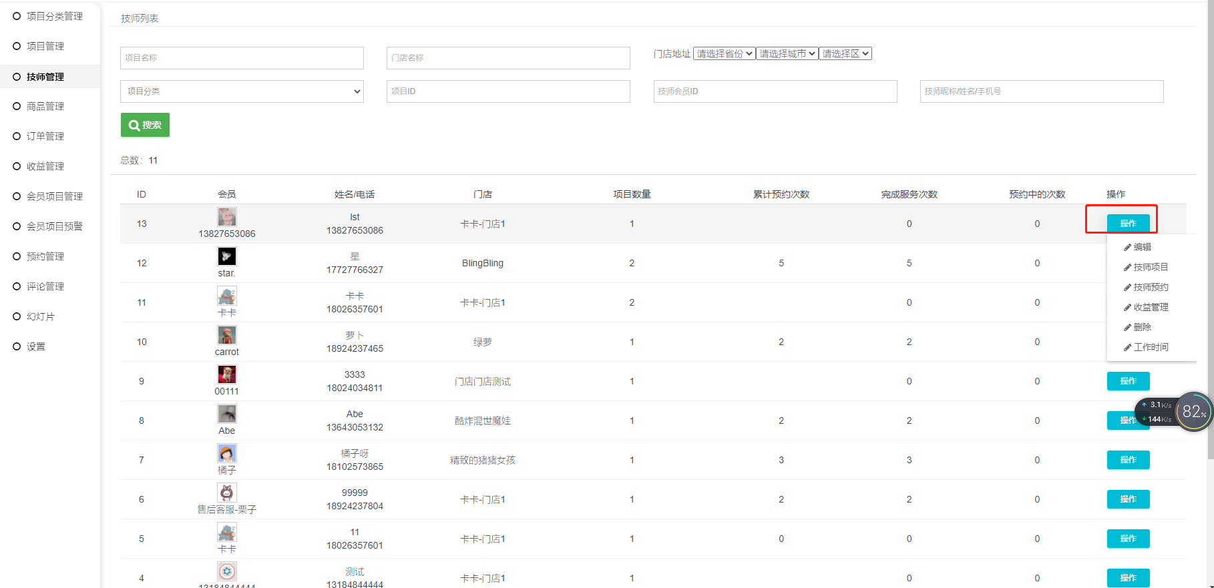
Task: Focus the 项目ID input field
Action: tap(508, 91)
